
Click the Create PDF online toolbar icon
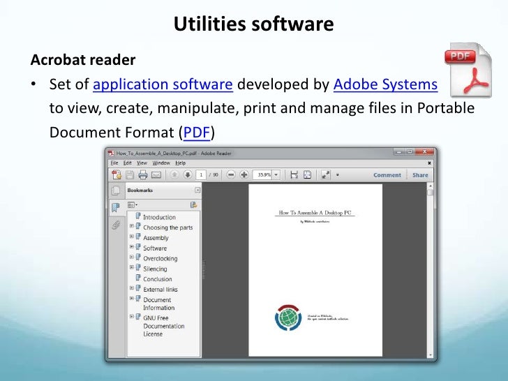[x=117, y=175]
